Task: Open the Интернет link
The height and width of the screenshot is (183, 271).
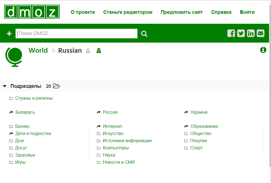Action: (x=113, y=126)
